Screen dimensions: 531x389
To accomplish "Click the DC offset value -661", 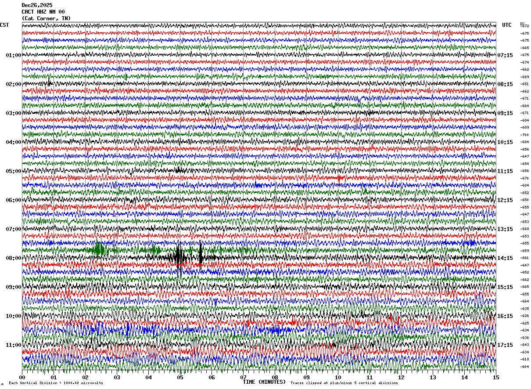I will point(525,258).
